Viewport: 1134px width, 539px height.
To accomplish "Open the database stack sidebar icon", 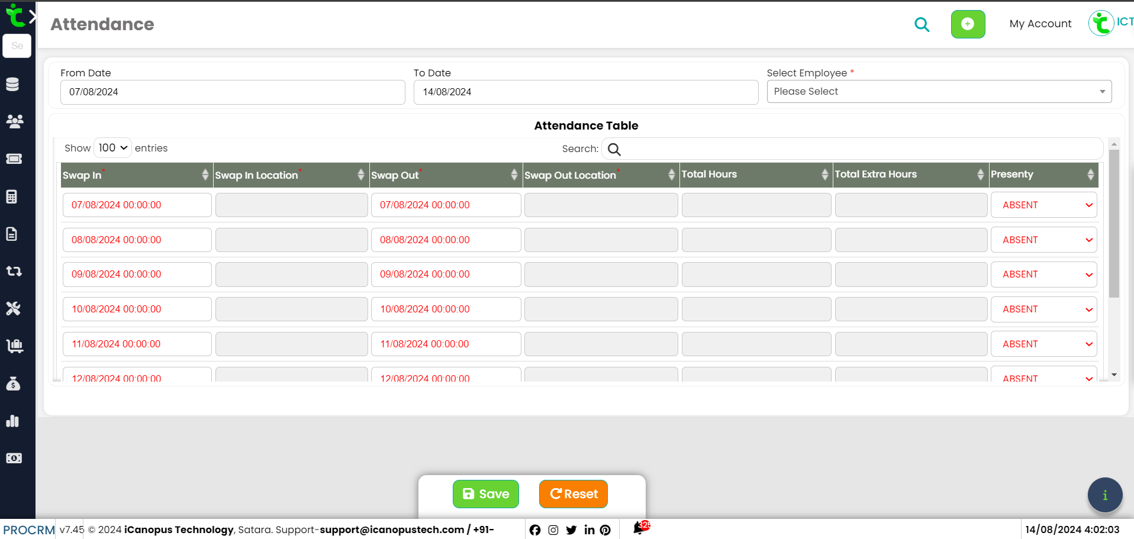I will coord(13,84).
